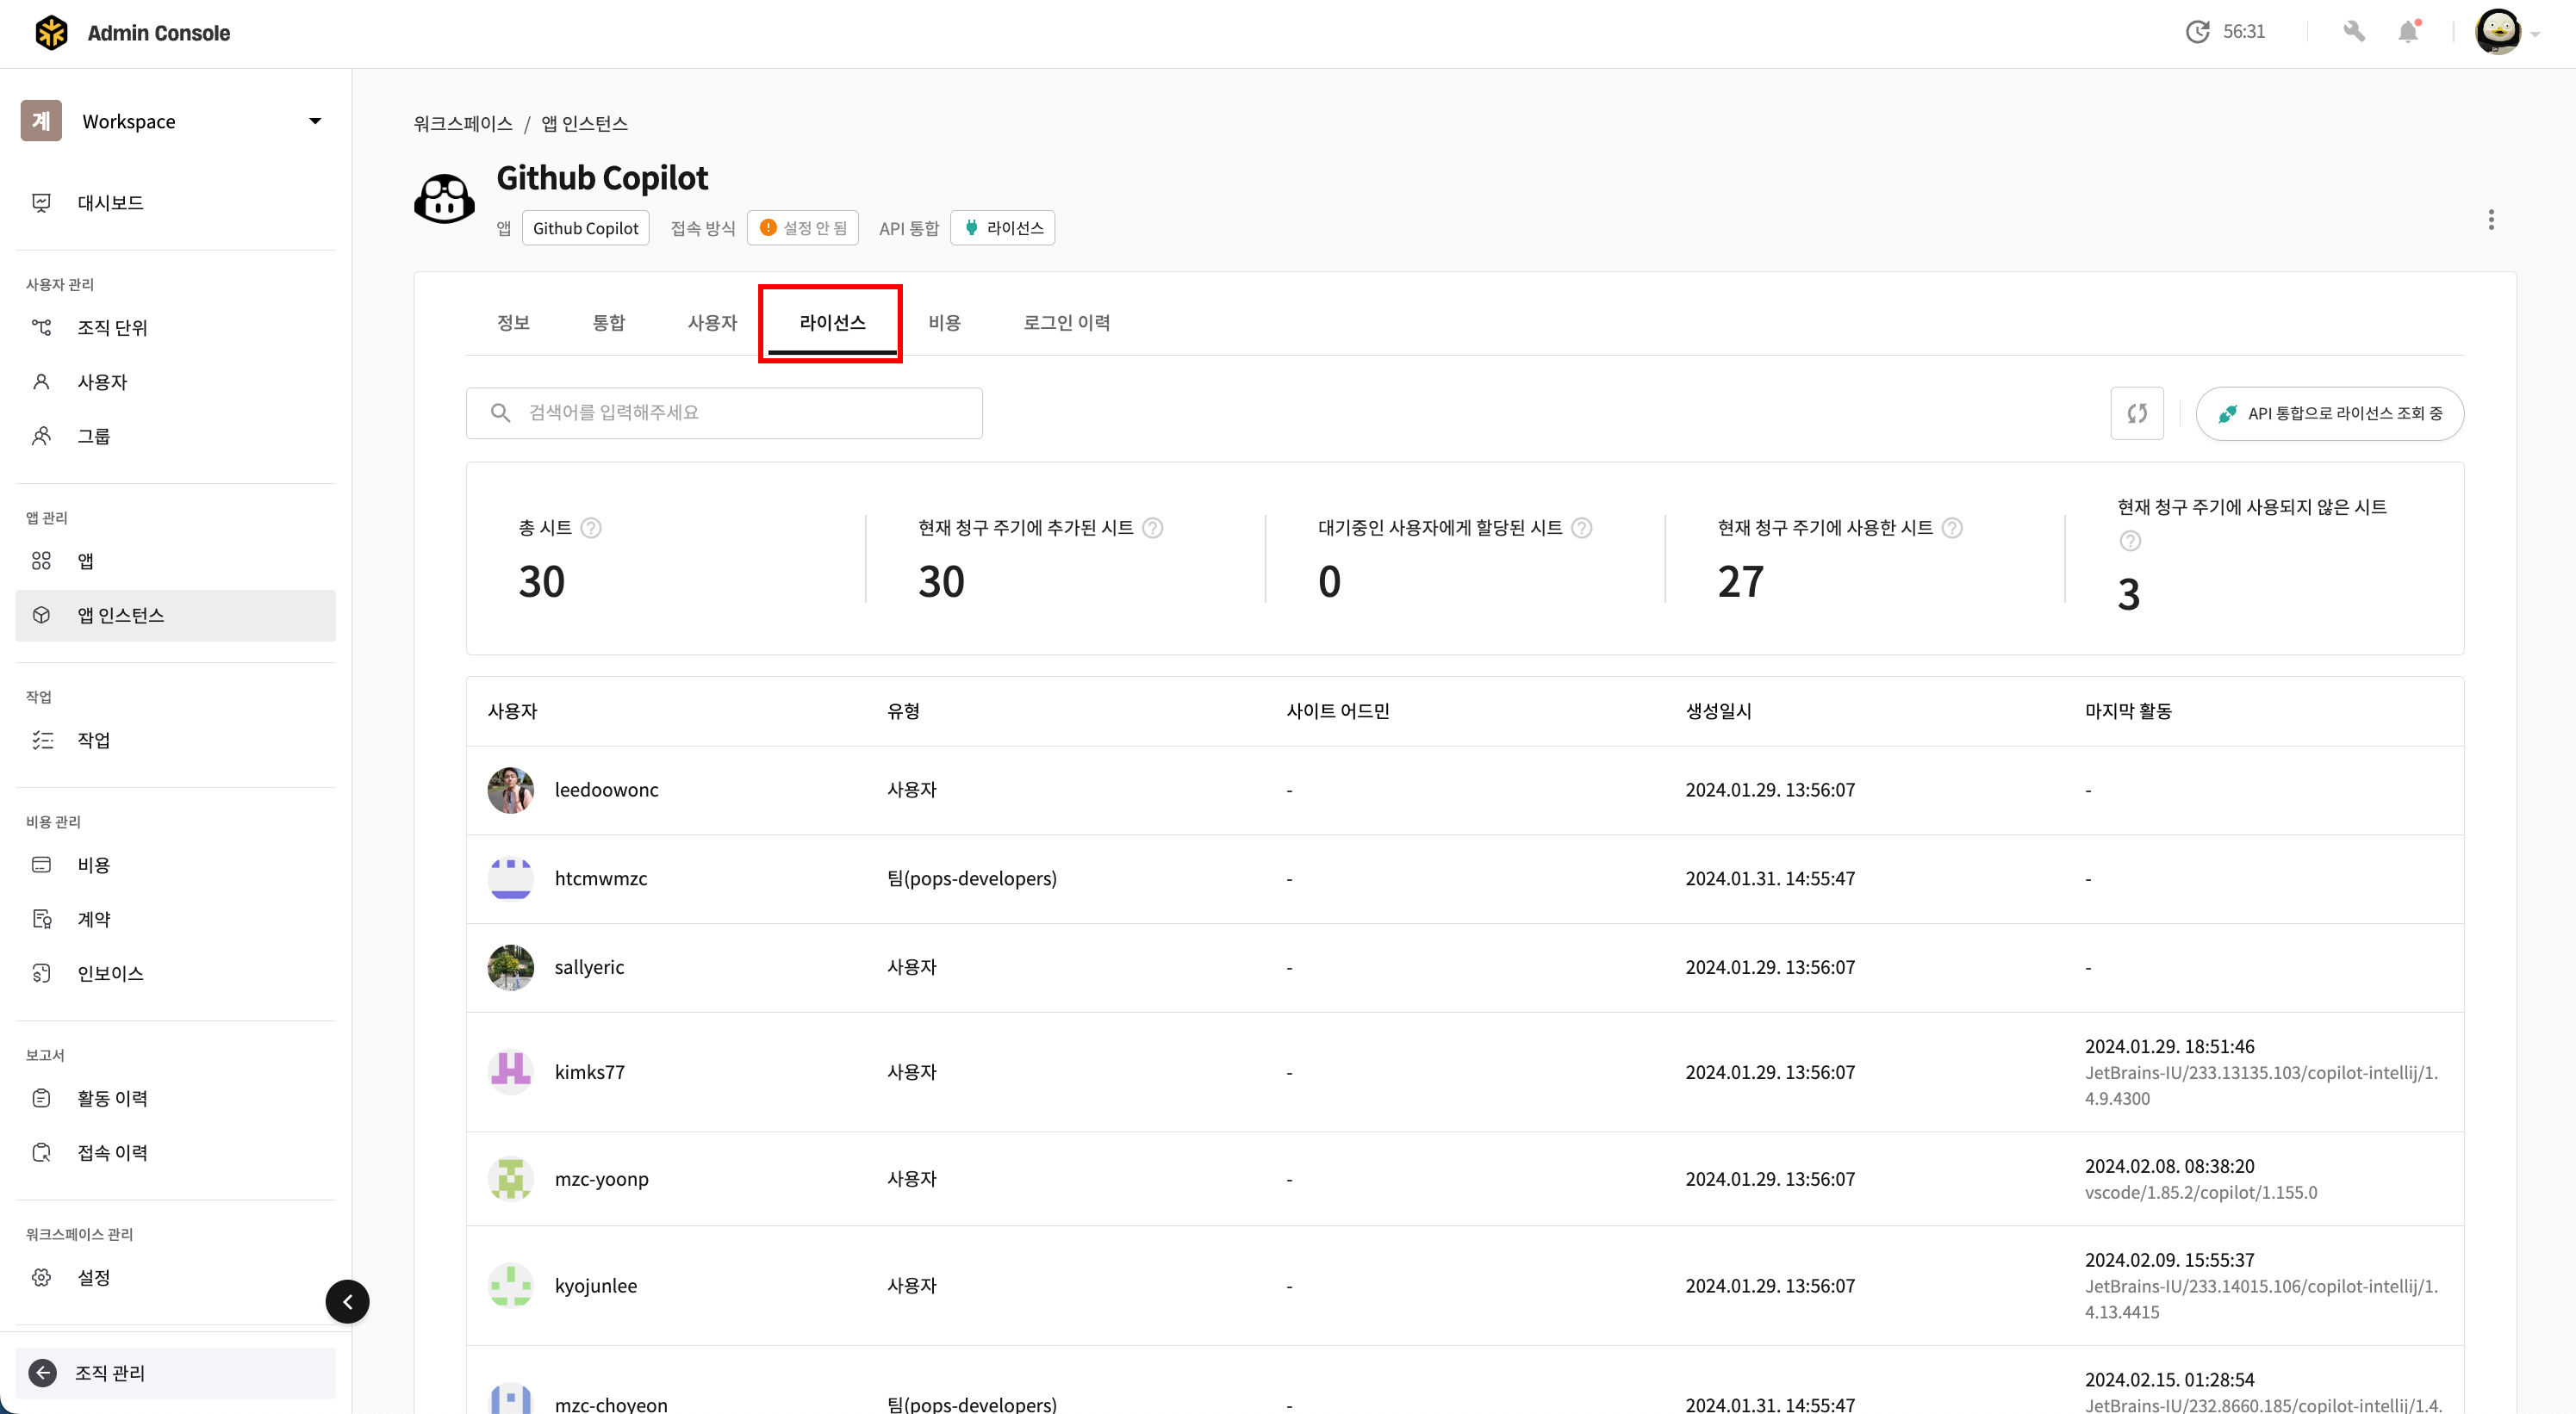2576x1414 pixels.
Task: Click the refresh sync icon button
Action: [2137, 413]
